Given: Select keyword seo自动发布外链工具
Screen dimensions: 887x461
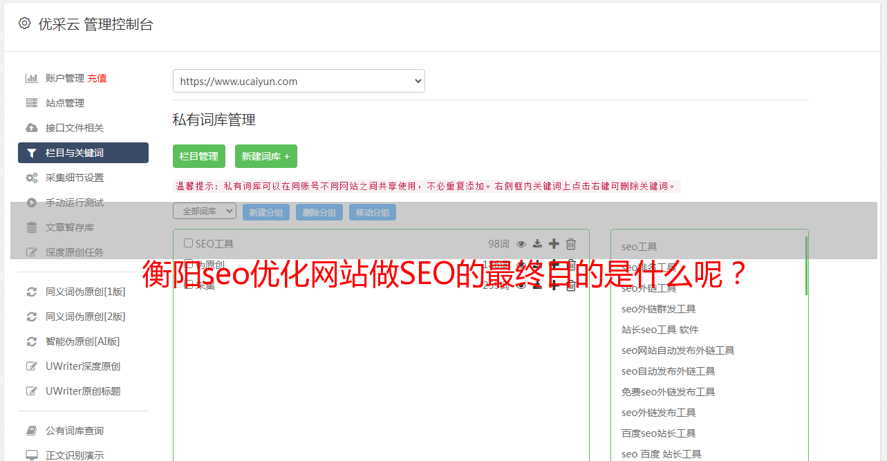Looking at the screenshot, I should (x=669, y=371).
